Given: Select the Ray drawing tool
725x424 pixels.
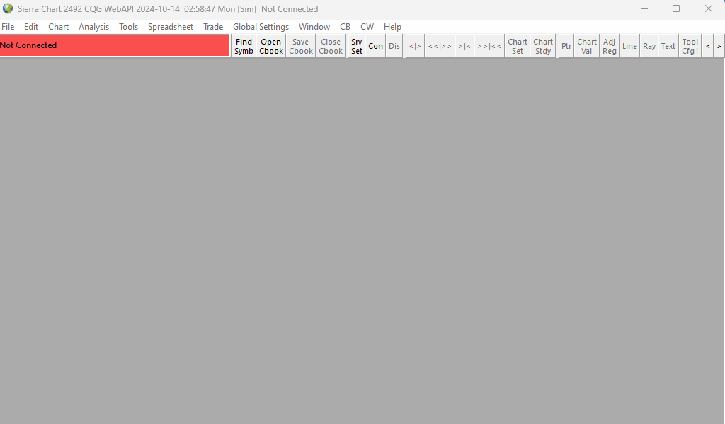Looking at the screenshot, I should pos(649,46).
